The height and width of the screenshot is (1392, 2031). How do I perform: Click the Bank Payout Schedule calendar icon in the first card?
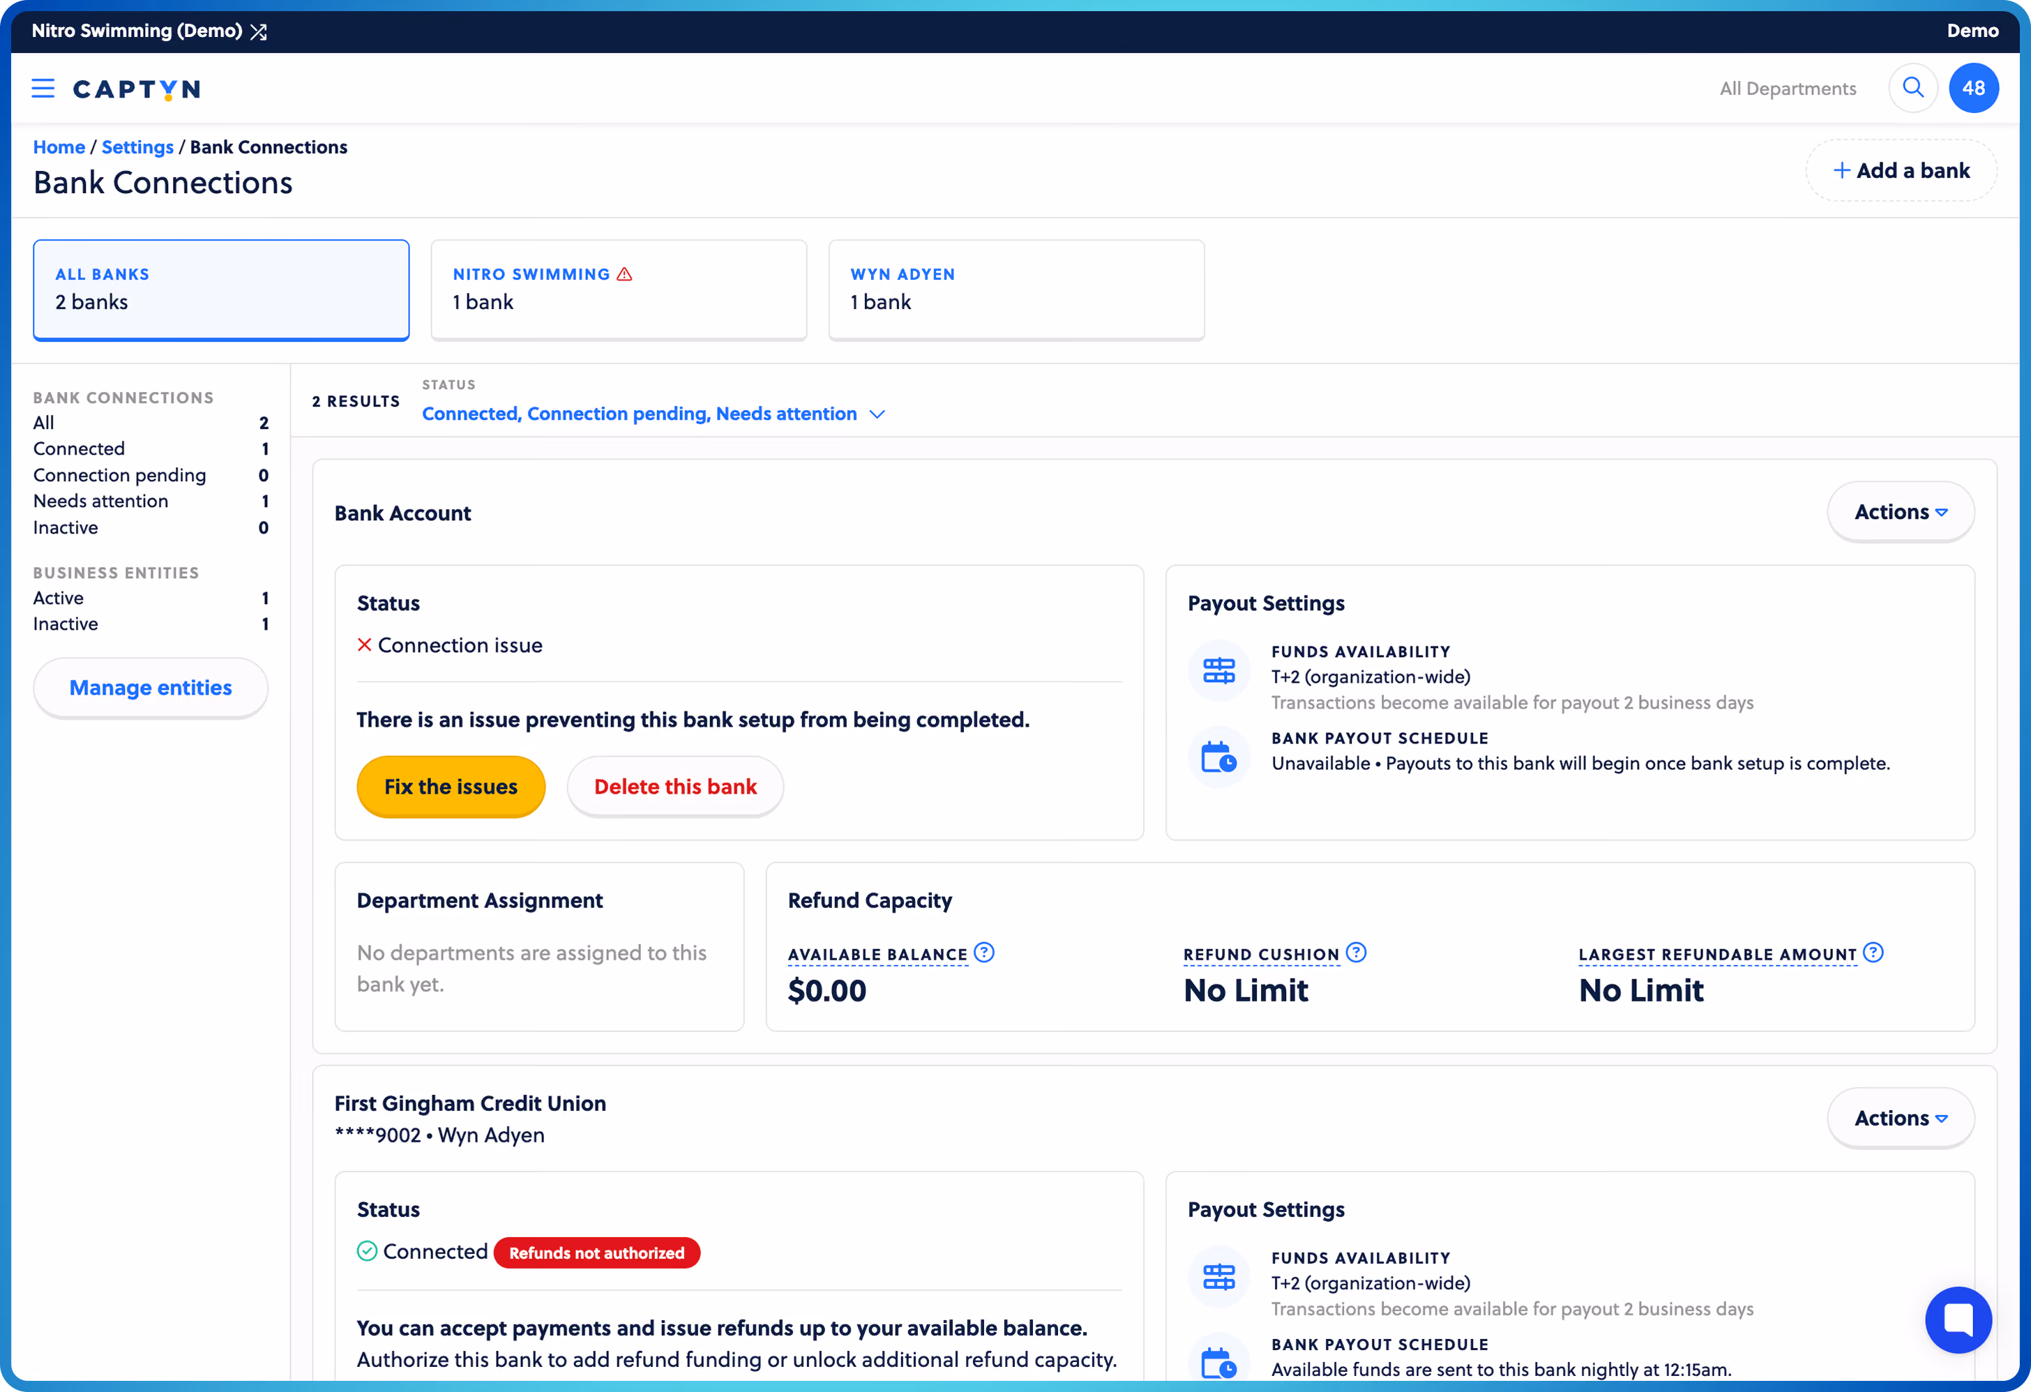(x=1218, y=757)
